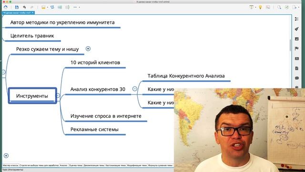
Task: Open the Themes panel icon in sidebar
Action: [296, 58]
